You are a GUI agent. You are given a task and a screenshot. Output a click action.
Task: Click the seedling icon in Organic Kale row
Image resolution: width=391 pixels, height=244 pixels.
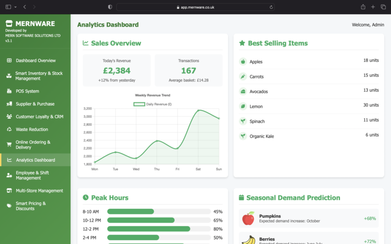click(x=243, y=136)
